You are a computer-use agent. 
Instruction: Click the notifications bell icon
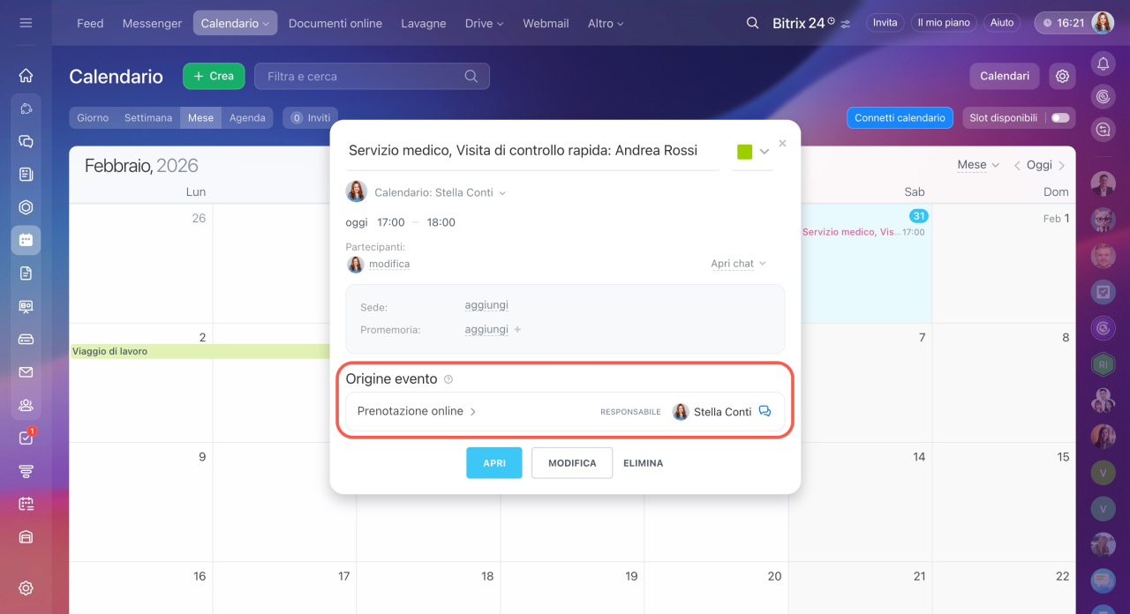1103,63
